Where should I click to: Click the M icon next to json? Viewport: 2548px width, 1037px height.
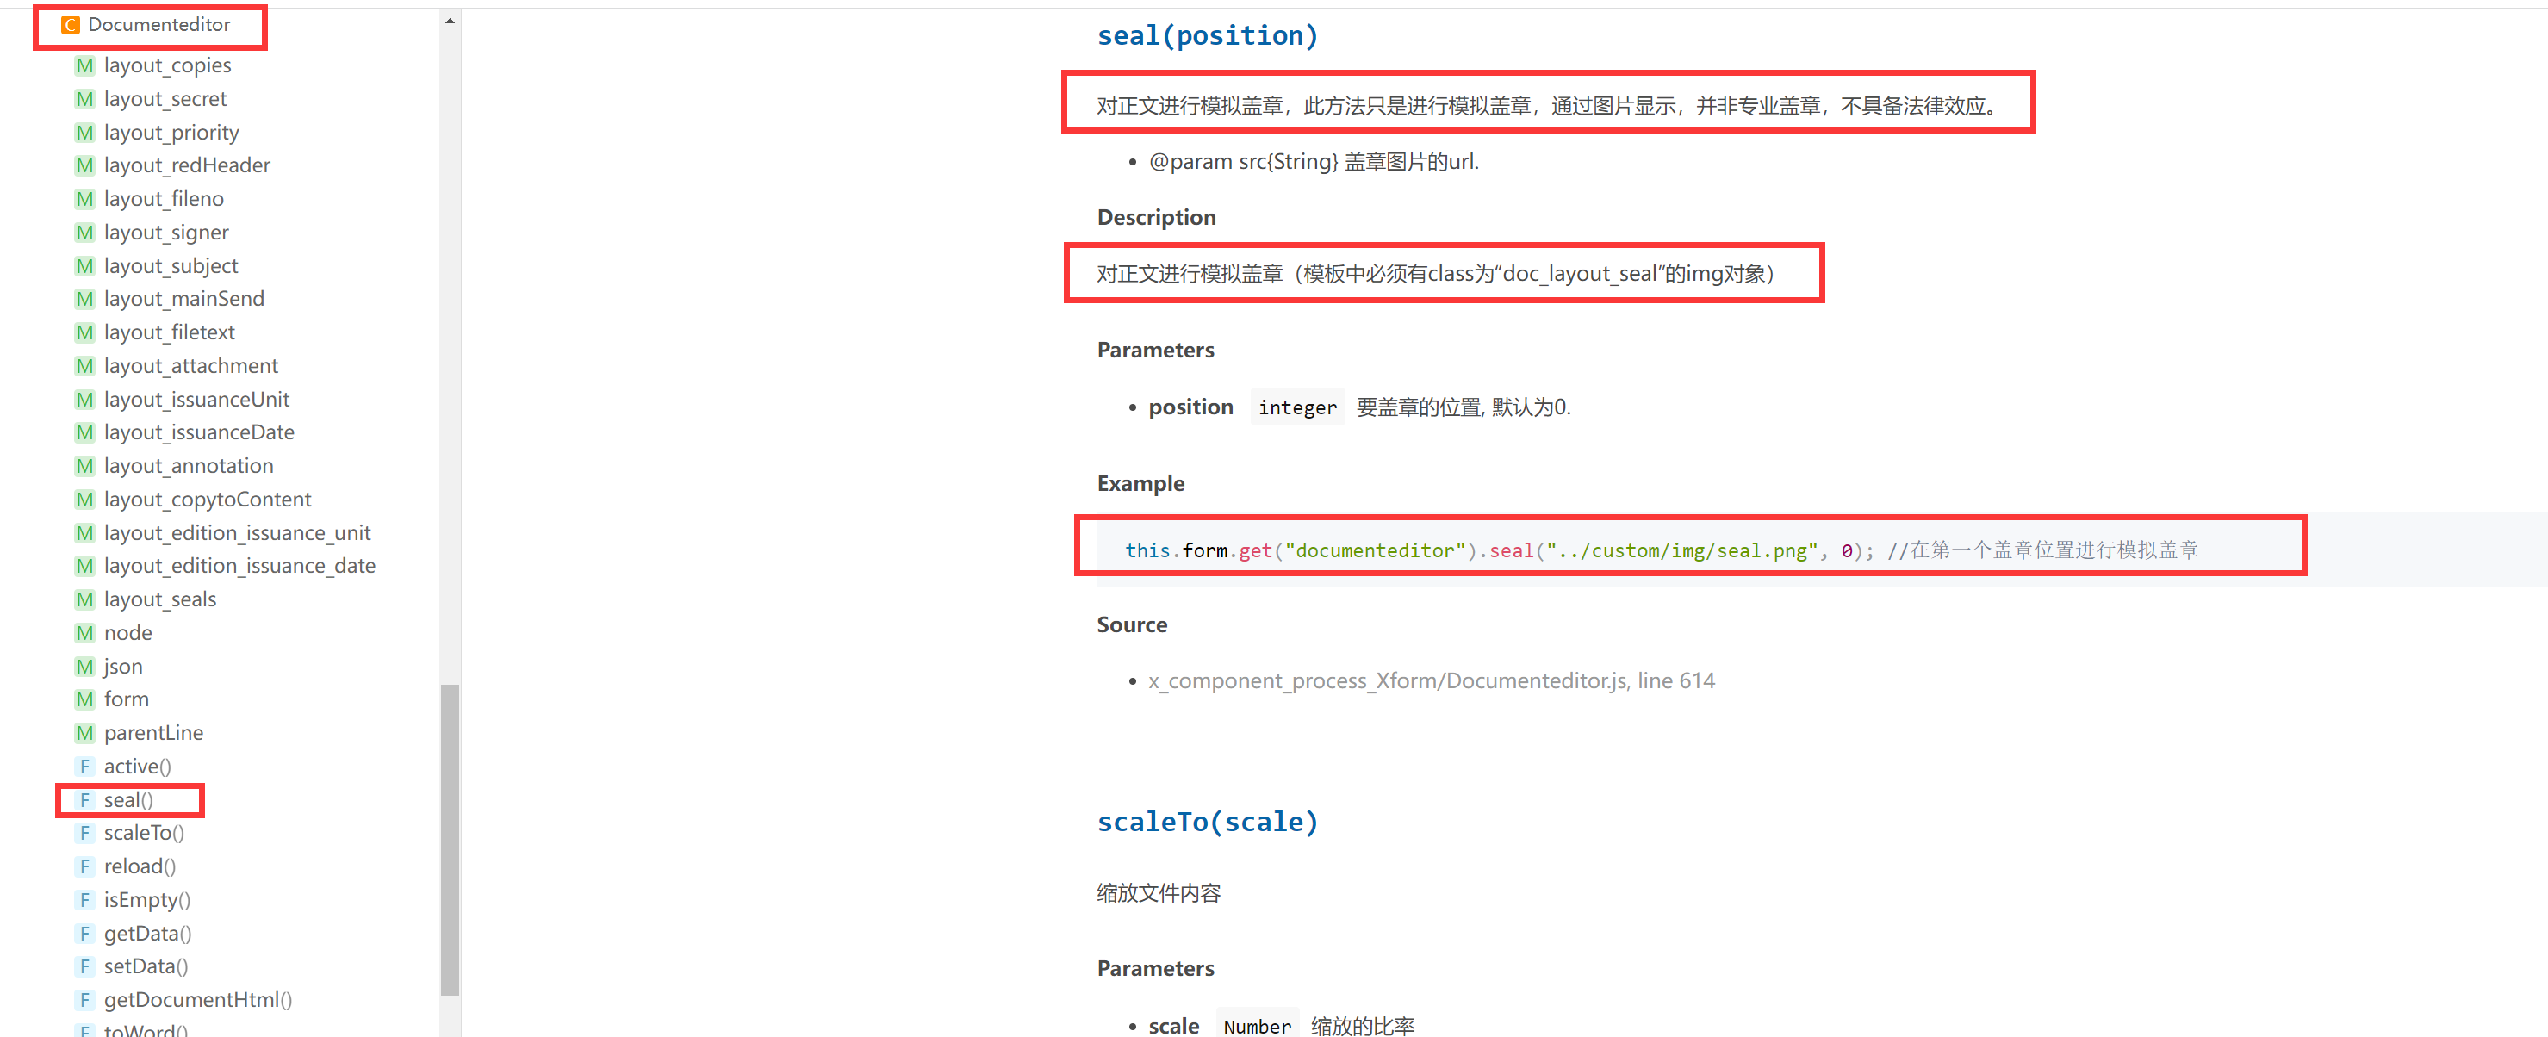85,667
